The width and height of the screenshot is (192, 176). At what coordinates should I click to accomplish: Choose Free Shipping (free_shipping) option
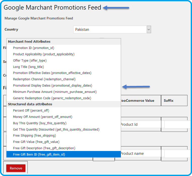click(x=64, y=136)
